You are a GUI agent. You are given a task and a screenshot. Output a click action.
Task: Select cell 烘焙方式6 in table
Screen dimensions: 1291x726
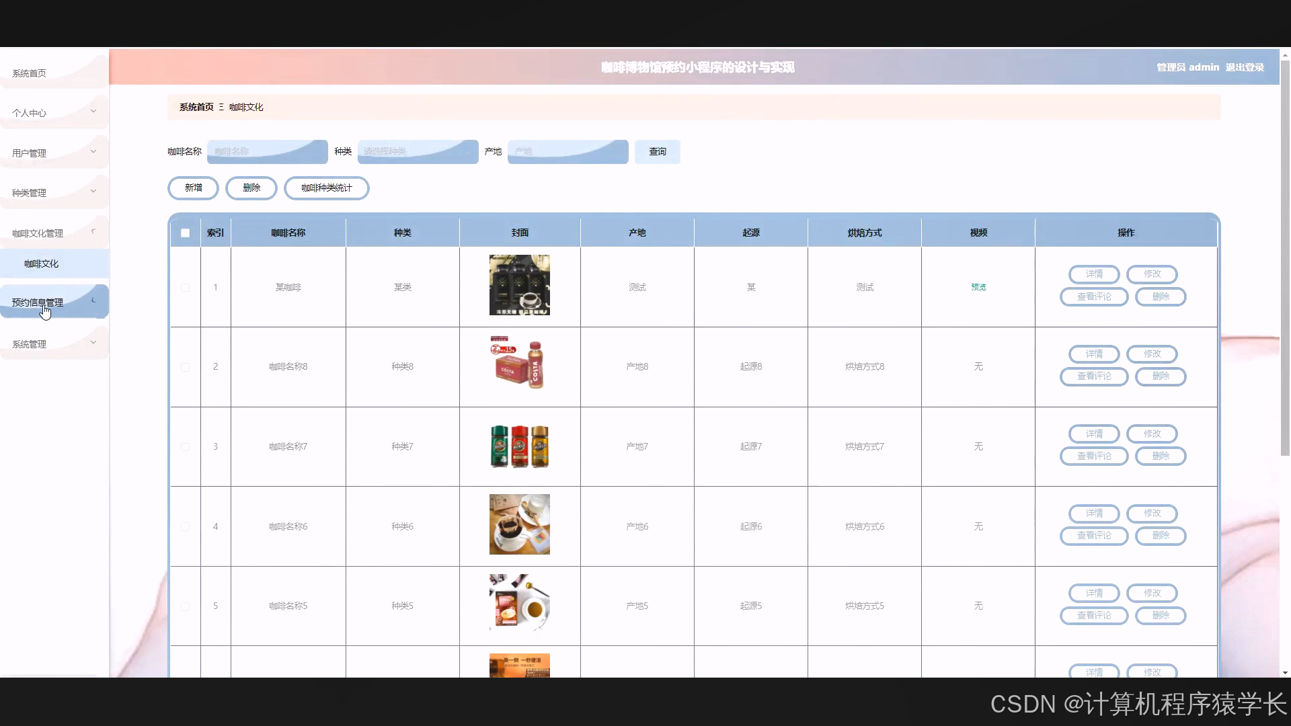865,526
